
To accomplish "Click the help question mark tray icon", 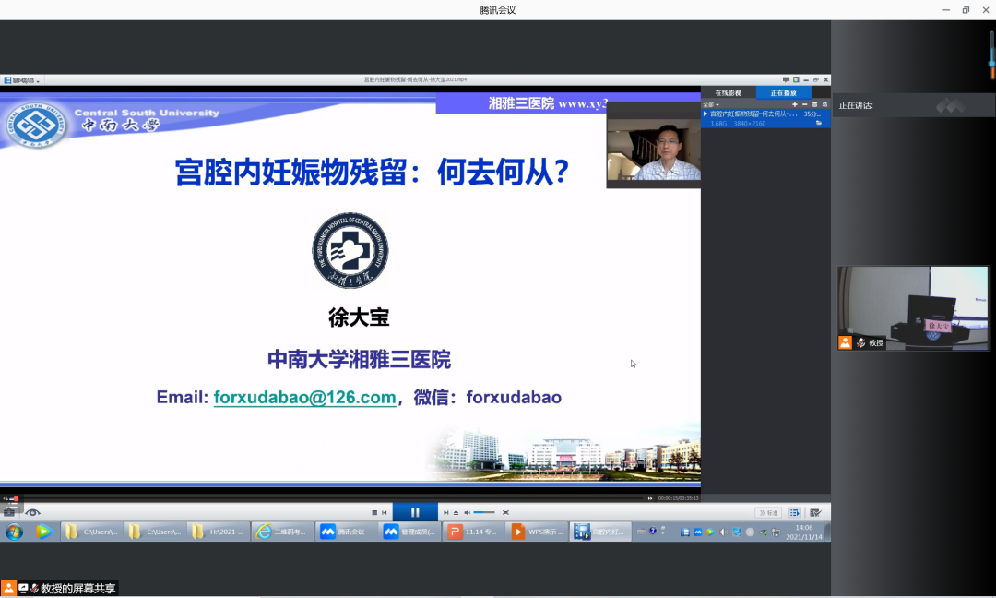I will [x=652, y=532].
